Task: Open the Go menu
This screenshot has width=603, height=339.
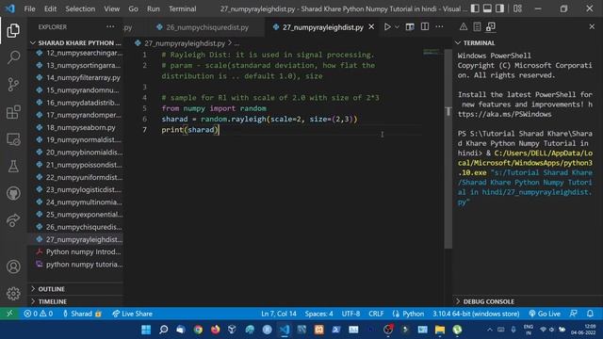Action: pos(133,8)
